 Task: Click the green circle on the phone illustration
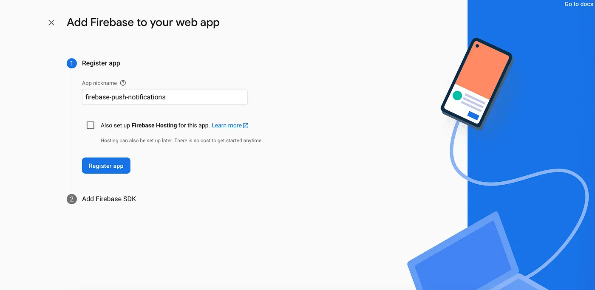[x=457, y=96]
